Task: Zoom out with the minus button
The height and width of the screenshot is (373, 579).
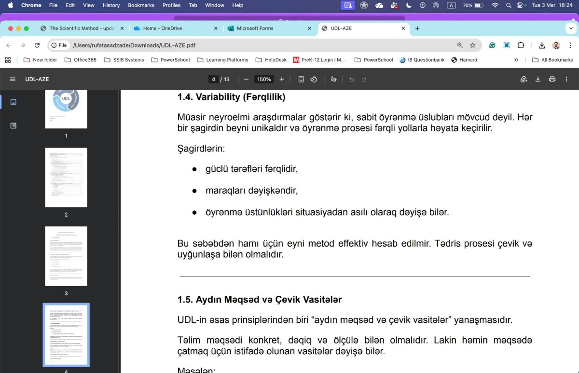Action: 246,79
